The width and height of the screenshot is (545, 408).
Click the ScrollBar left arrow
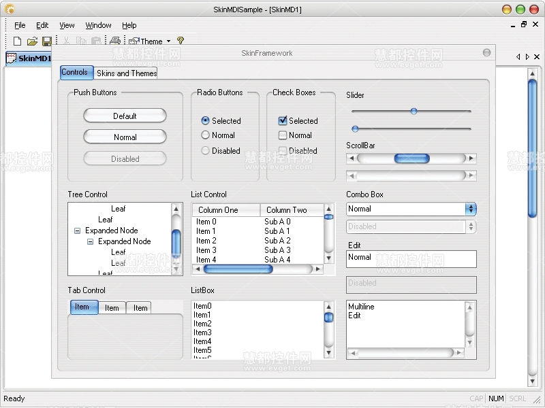point(352,158)
